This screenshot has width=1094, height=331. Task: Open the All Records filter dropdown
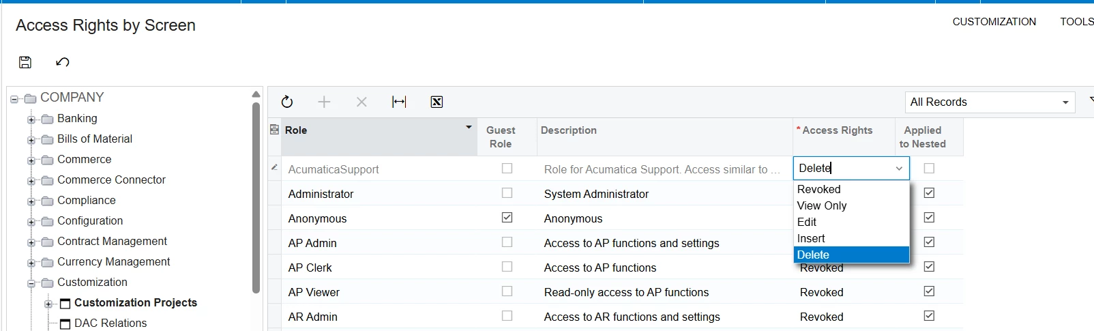990,102
